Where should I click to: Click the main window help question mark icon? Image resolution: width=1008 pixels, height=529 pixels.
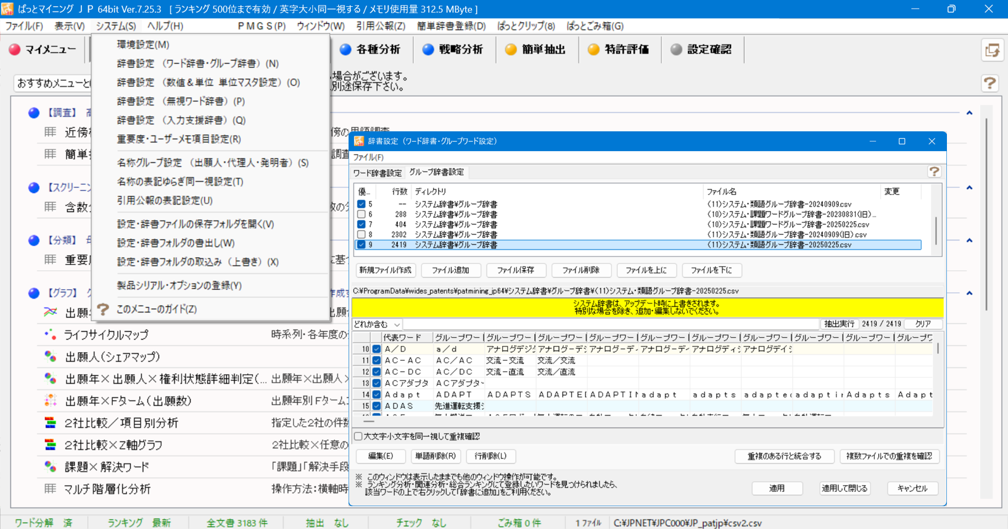tap(990, 83)
